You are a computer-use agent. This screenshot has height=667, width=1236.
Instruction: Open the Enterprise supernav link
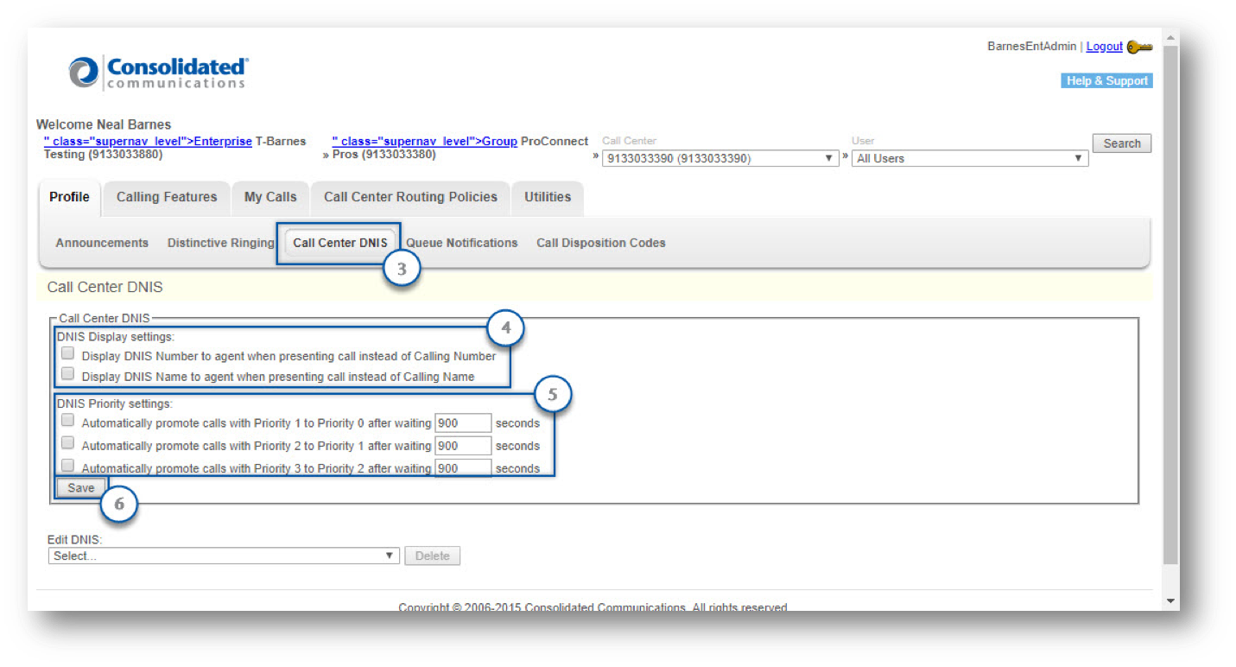(148, 141)
